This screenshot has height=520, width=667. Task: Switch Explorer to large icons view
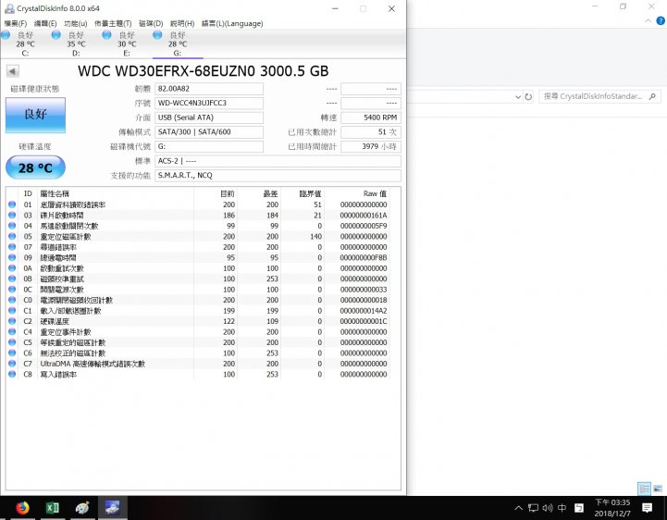pos(658,489)
